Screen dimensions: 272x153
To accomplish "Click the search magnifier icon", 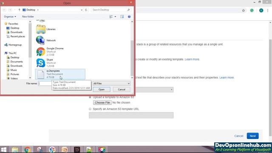I will tap(128, 10).
